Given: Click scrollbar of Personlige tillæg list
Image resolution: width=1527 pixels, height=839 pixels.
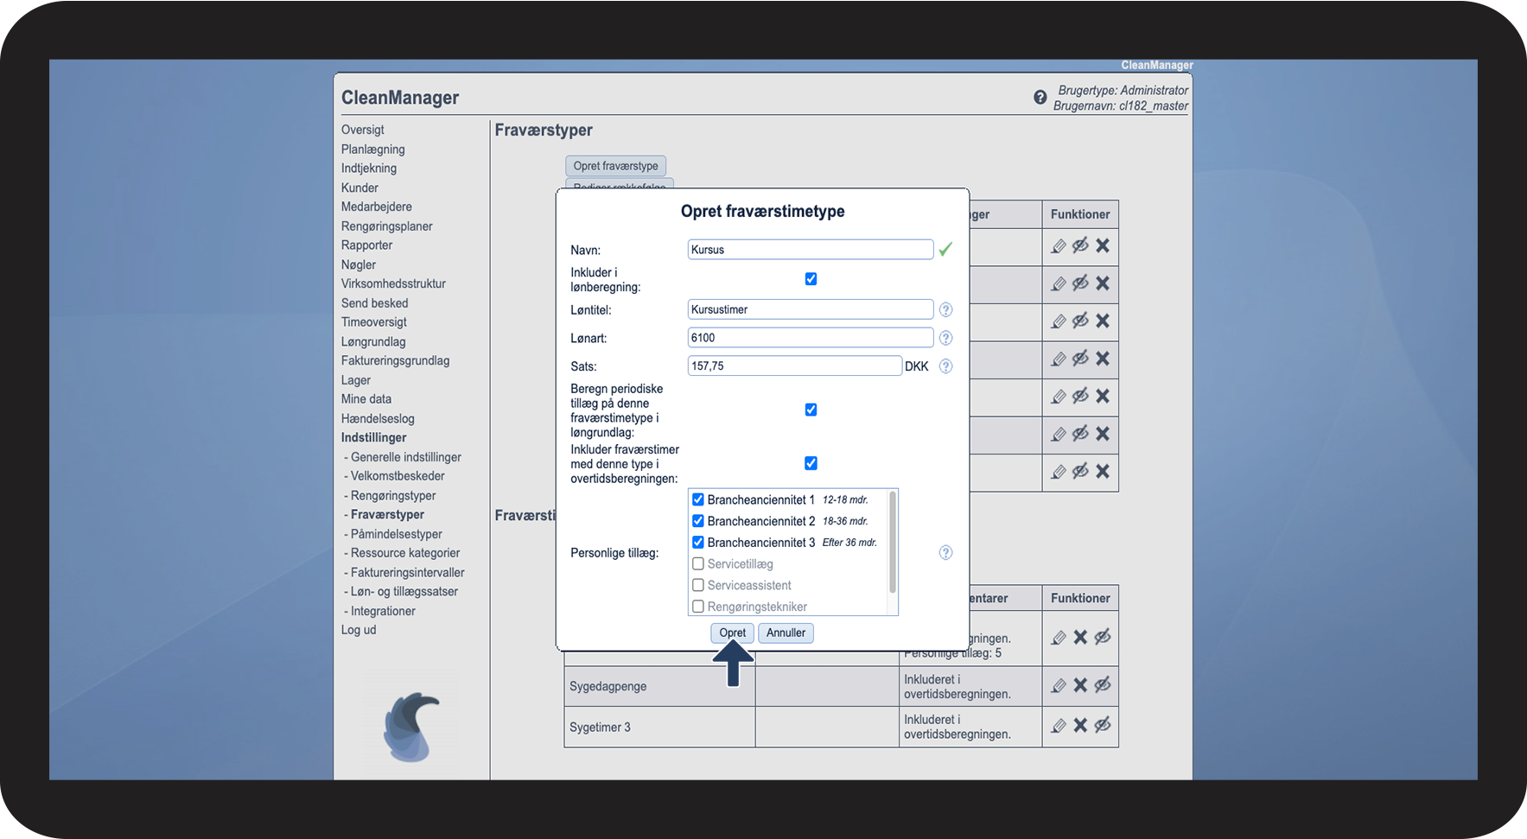Looking at the screenshot, I should click(893, 542).
